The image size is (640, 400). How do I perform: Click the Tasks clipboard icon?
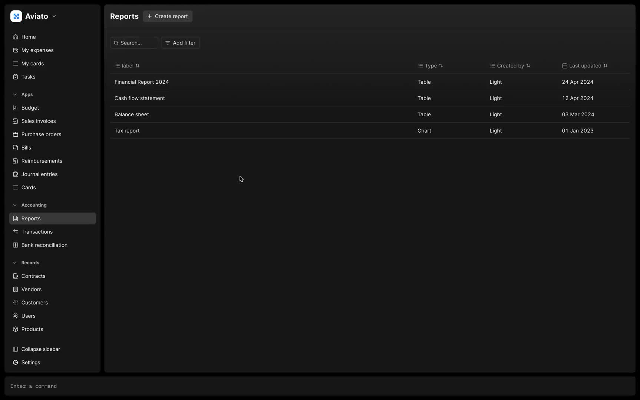click(16, 77)
